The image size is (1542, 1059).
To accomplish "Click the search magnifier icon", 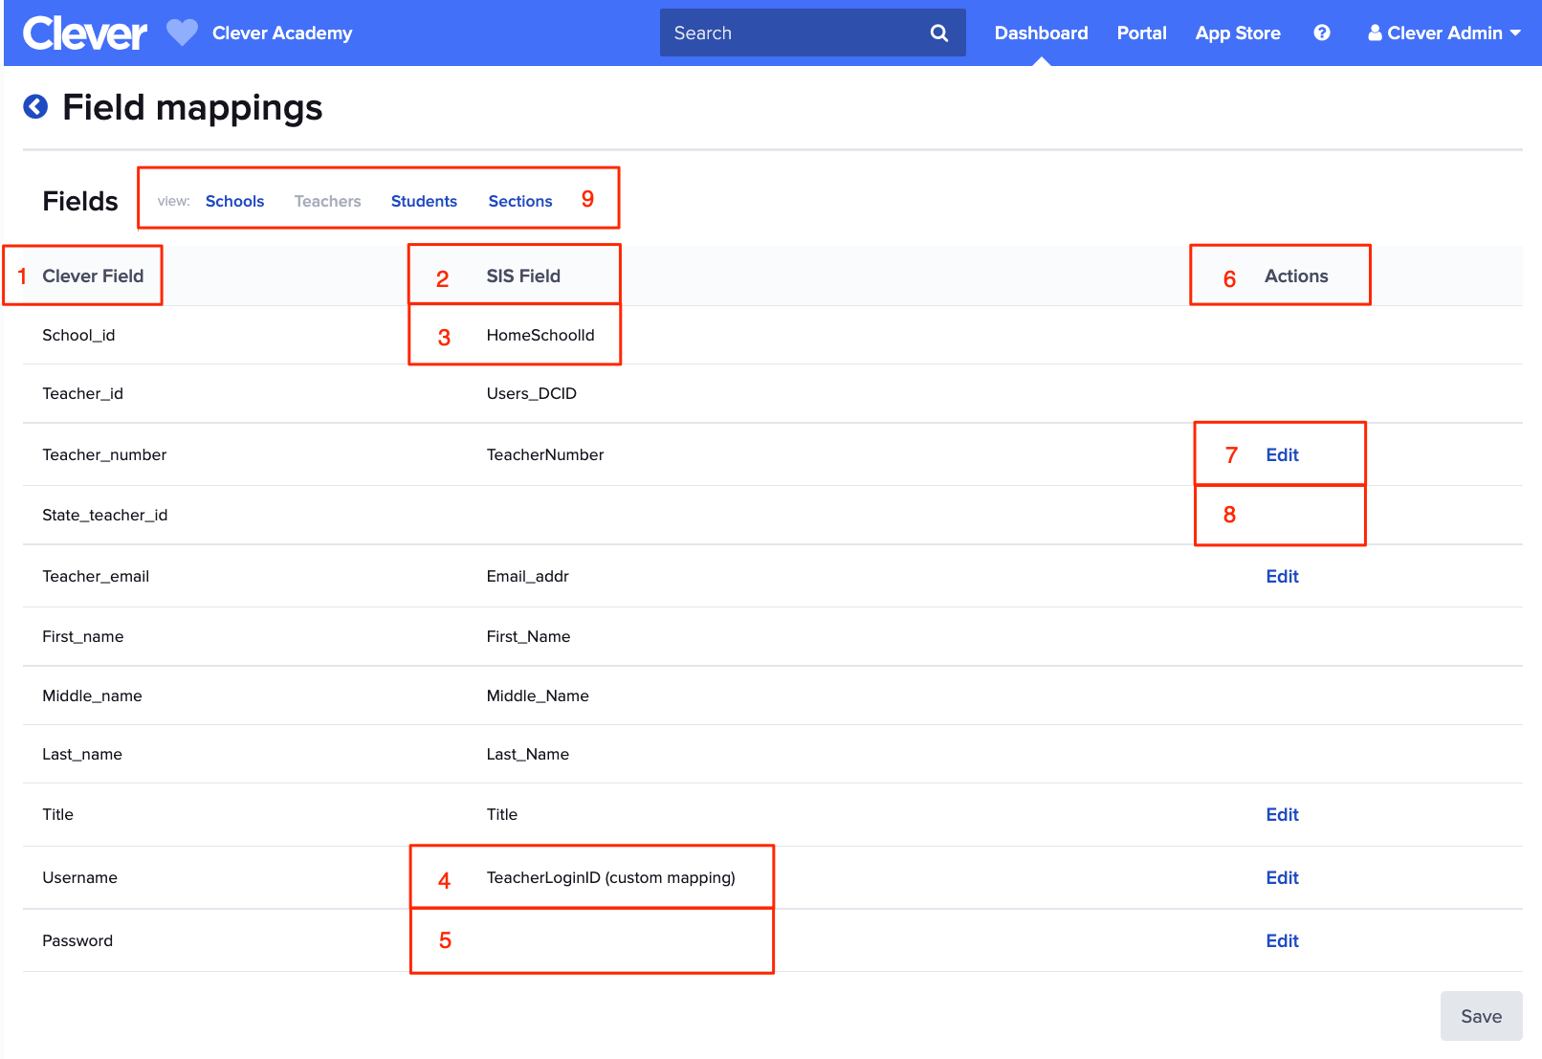I will click(x=937, y=32).
